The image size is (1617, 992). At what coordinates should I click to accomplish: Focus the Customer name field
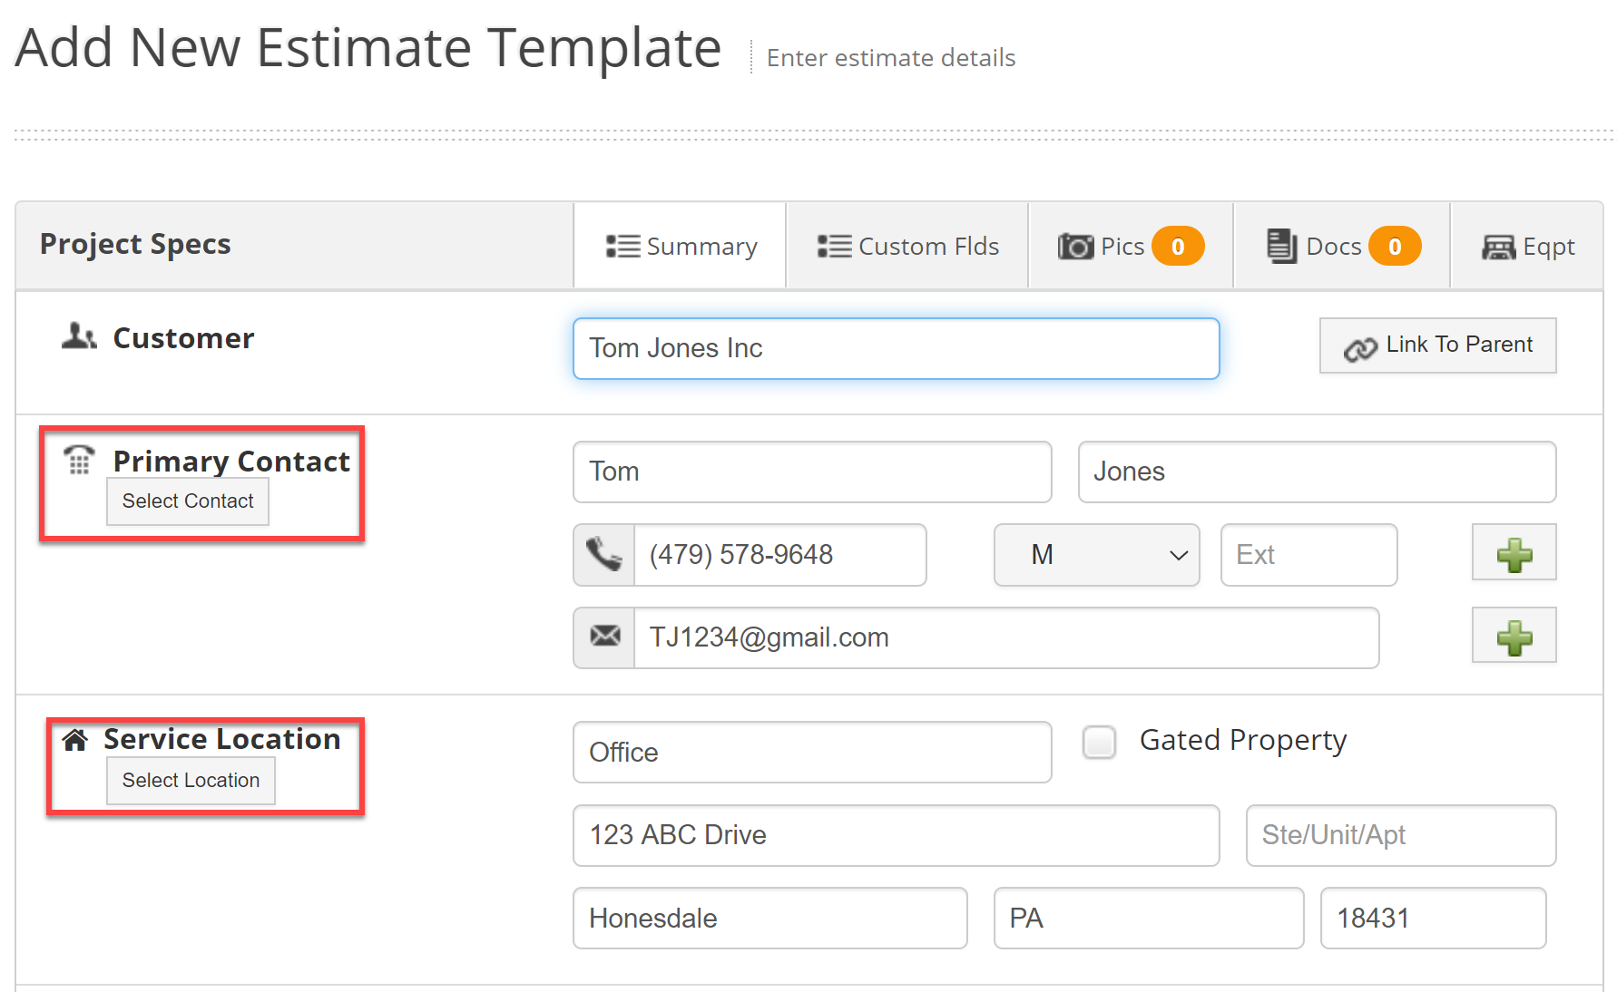[897, 348]
